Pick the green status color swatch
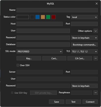This screenshot has width=101, height=107. pos(48,17)
